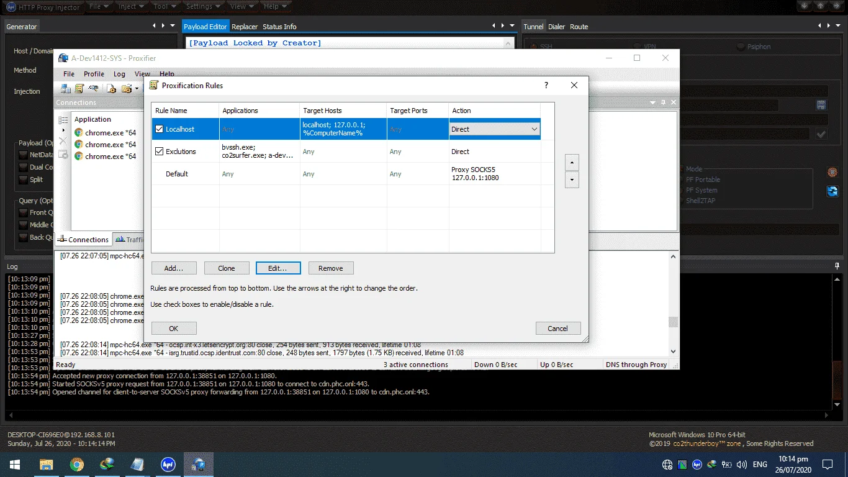Click the Open Profile toolbar icon
This screenshot has height=477, width=848.
click(x=112, y=89)
